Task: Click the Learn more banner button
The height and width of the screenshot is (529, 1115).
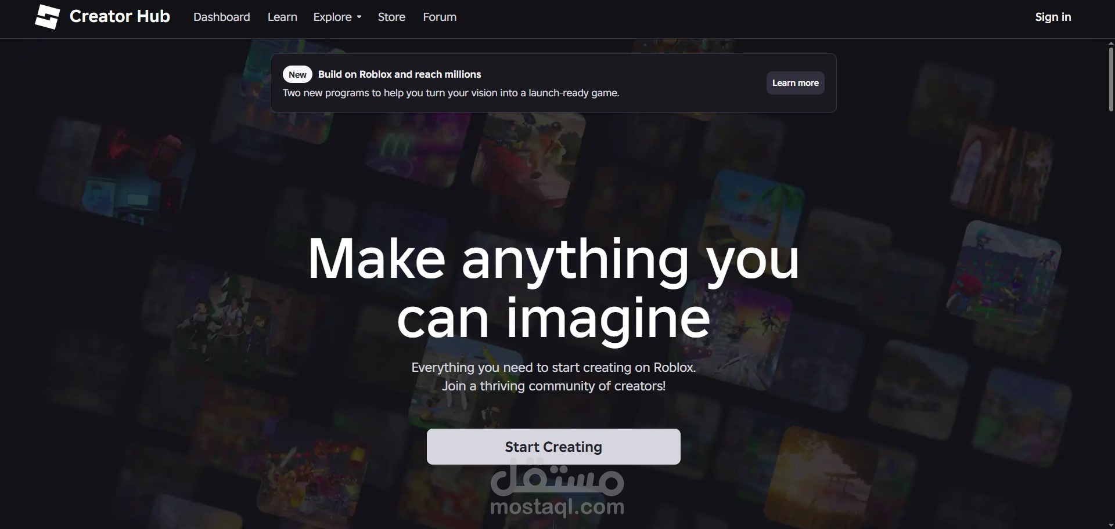Action: tap(795, 83)
